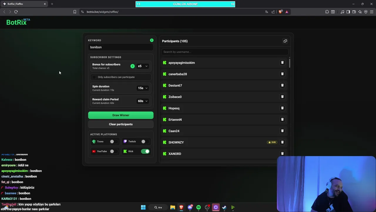Viewport: 376px width, 212px height.
Task: Delete participant Destan67
Action: [x=282, y=85]
